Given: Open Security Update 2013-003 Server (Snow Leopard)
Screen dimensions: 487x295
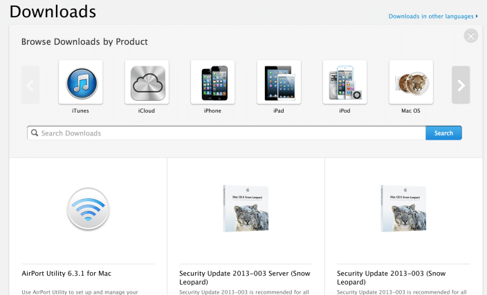Looking at the screenshot, I should click(245, 278).
